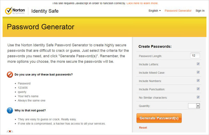Uncheck the Include Letters checkbox

point(198,64)
